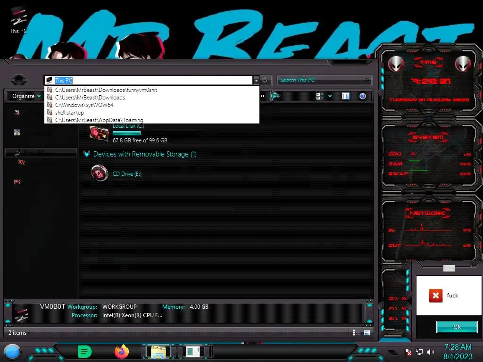
Task: Click the NETWORK widget header
Action: point(428,213)
